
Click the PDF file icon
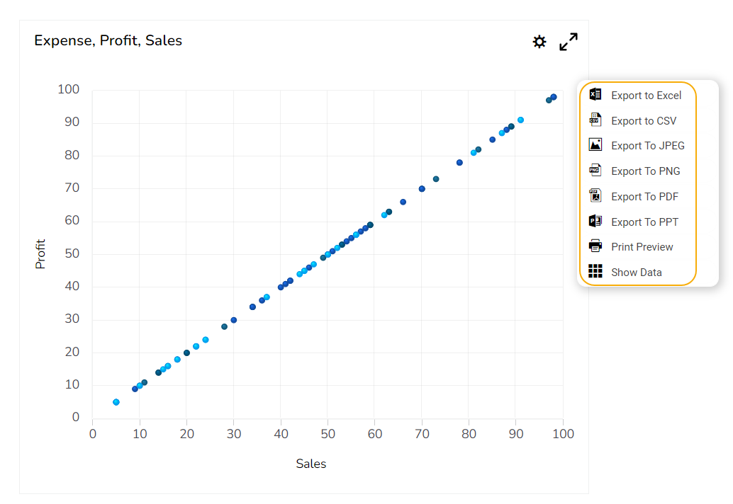(x=595, y=196)
